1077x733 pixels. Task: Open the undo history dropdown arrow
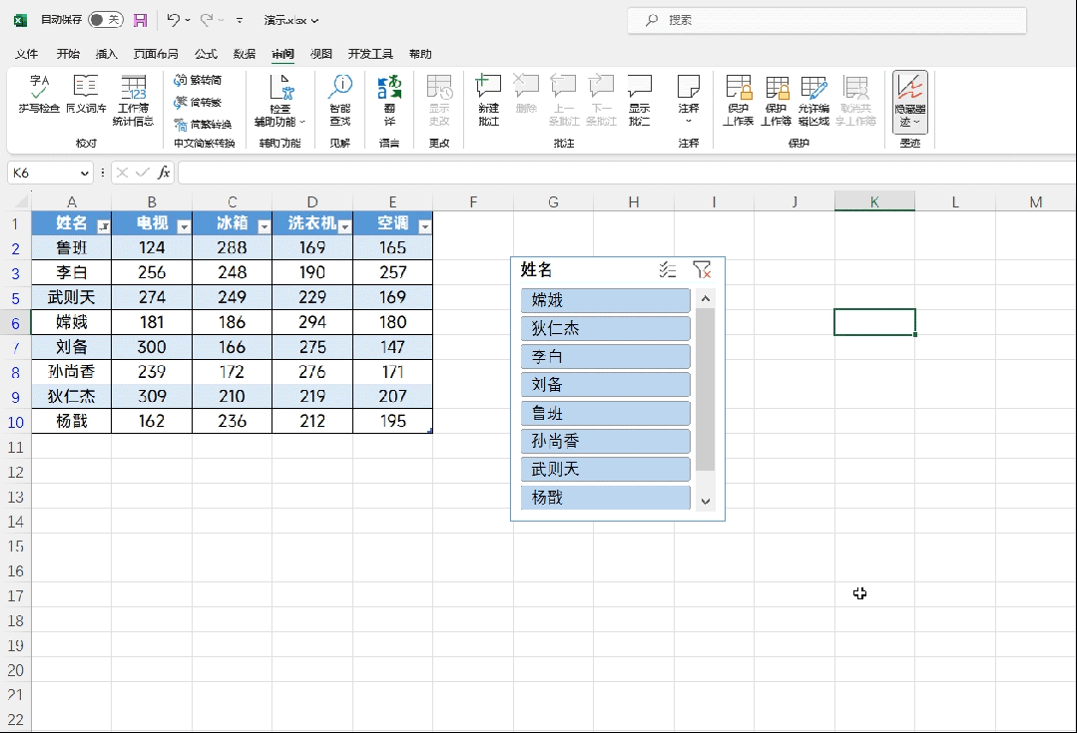[x=188, y=21]
